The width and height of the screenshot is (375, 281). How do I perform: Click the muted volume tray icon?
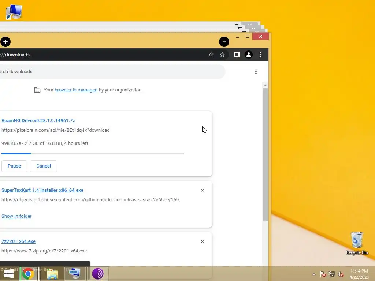pyautogui.click(x=341, y=274)
